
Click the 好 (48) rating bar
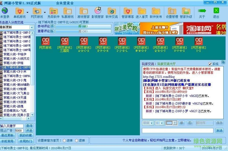(83, 26)
